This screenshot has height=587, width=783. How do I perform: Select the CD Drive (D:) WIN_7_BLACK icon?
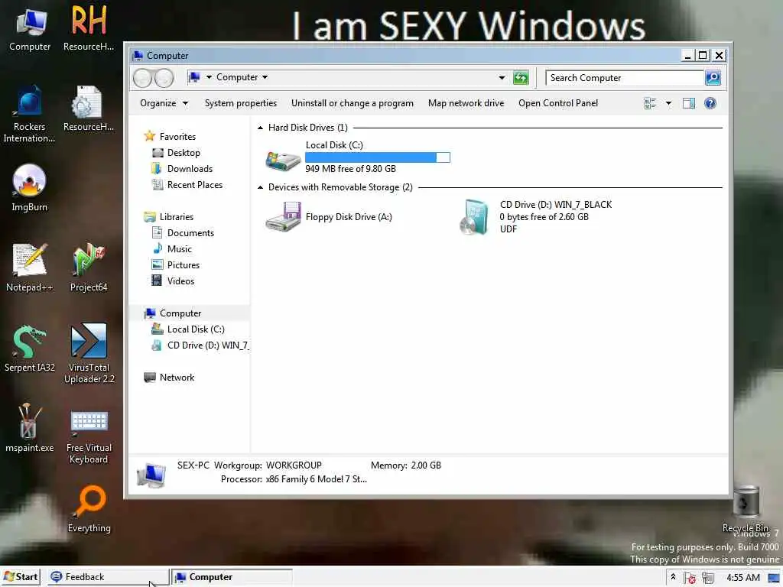point(473,216)
